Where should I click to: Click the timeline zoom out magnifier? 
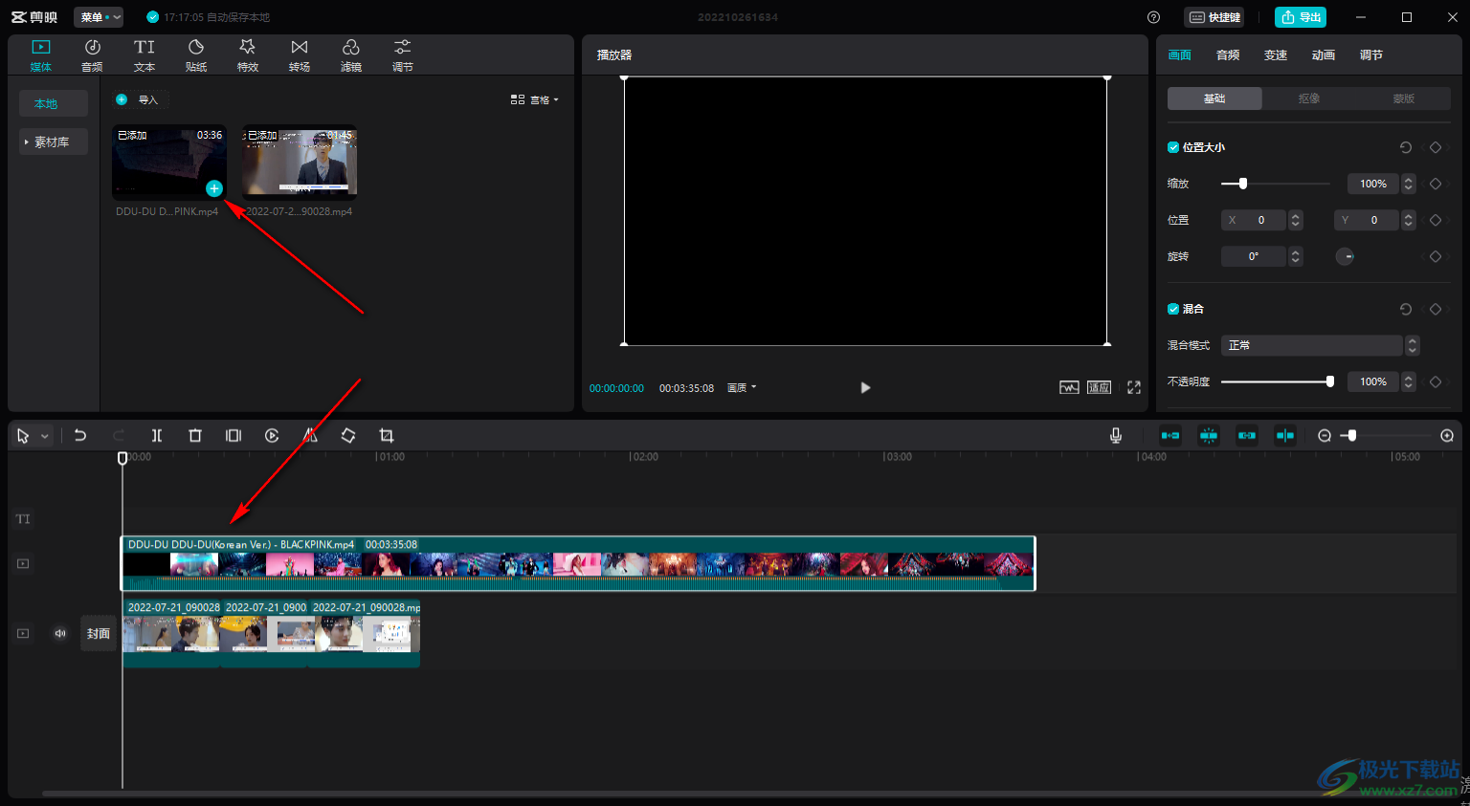[1325, 435]
